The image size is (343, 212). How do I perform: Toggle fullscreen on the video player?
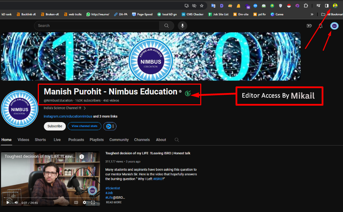point(93,202)
